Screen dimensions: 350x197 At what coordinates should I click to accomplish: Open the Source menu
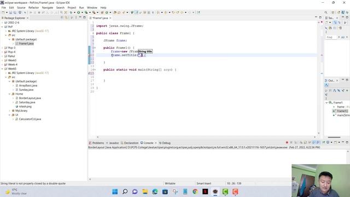click(x=21, y=8)
